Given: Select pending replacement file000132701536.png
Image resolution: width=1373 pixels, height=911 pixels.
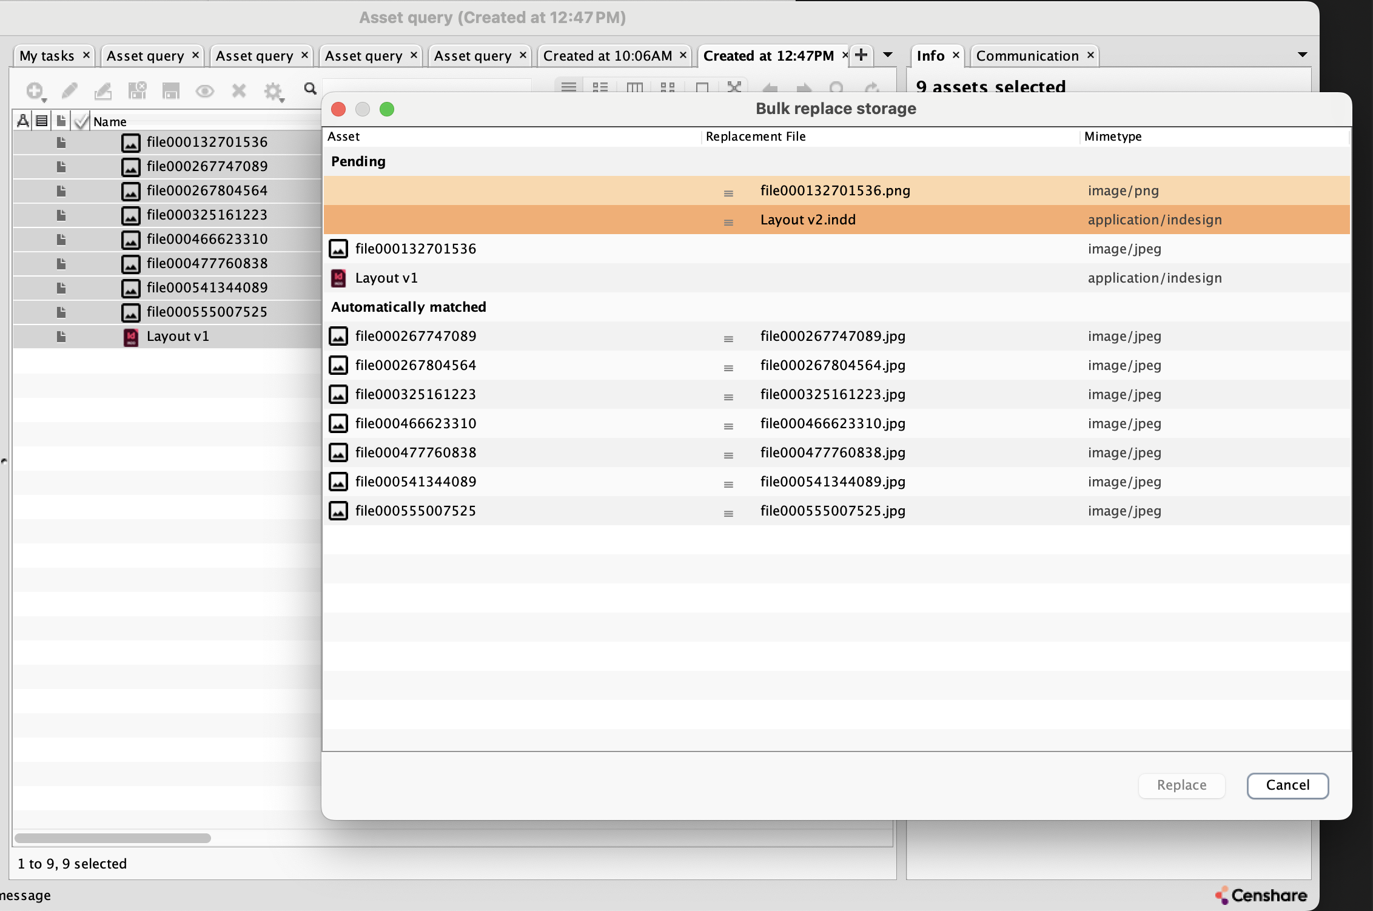Looking at the screenshot, I should 835,190.
